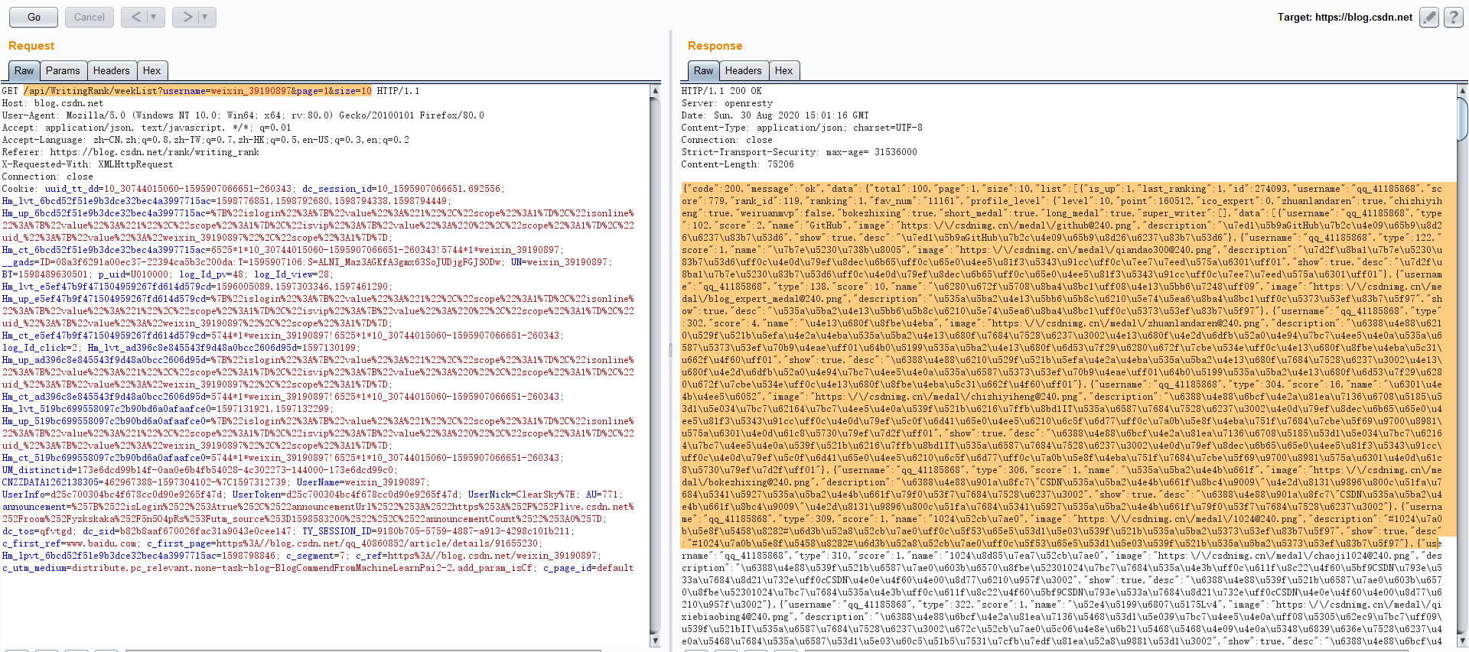Click the response pane scroll-up arrow
Screen dimensions: 1469x652
(x=1462, y=91)
